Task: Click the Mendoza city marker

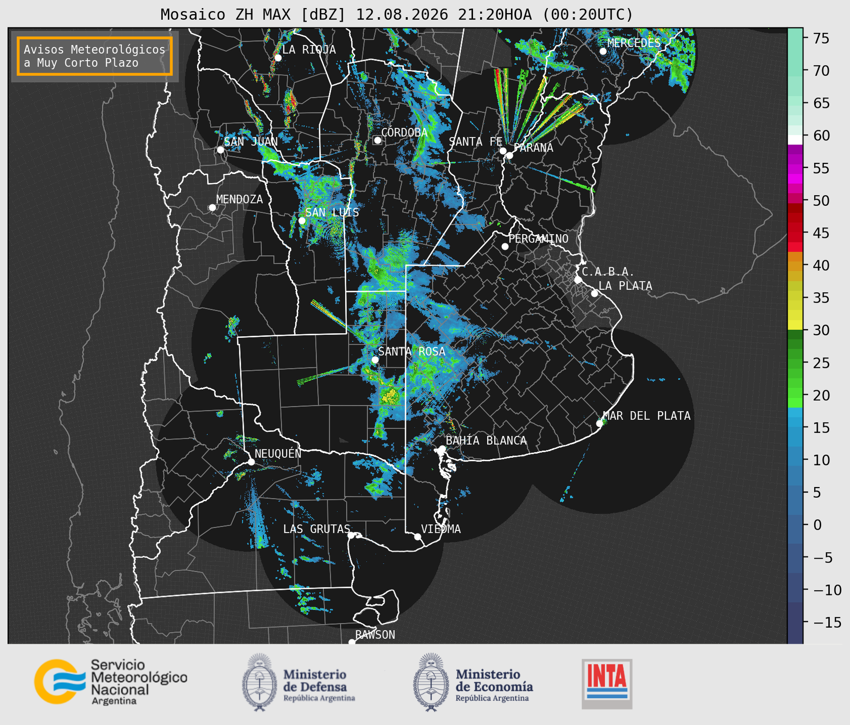Action: (212, 208)
